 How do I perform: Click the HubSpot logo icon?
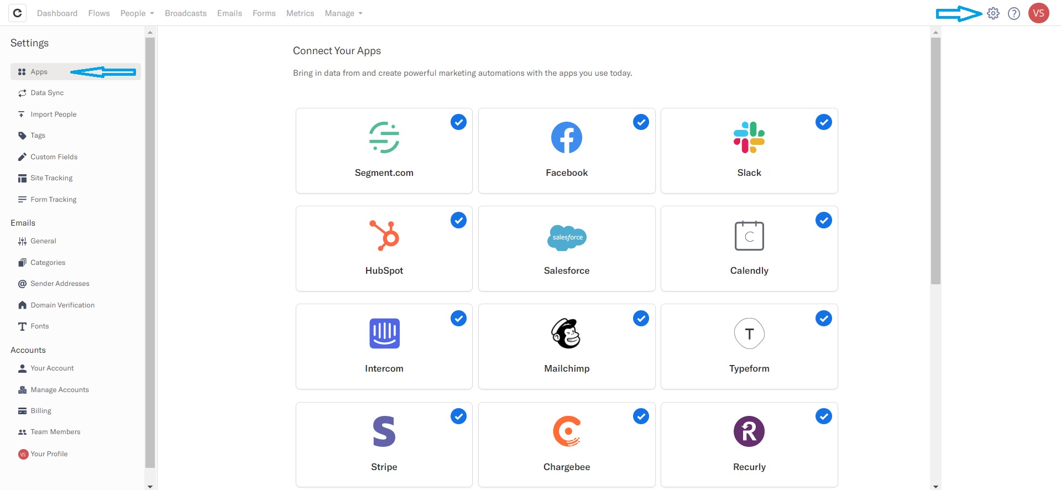(x=384, y=236)
